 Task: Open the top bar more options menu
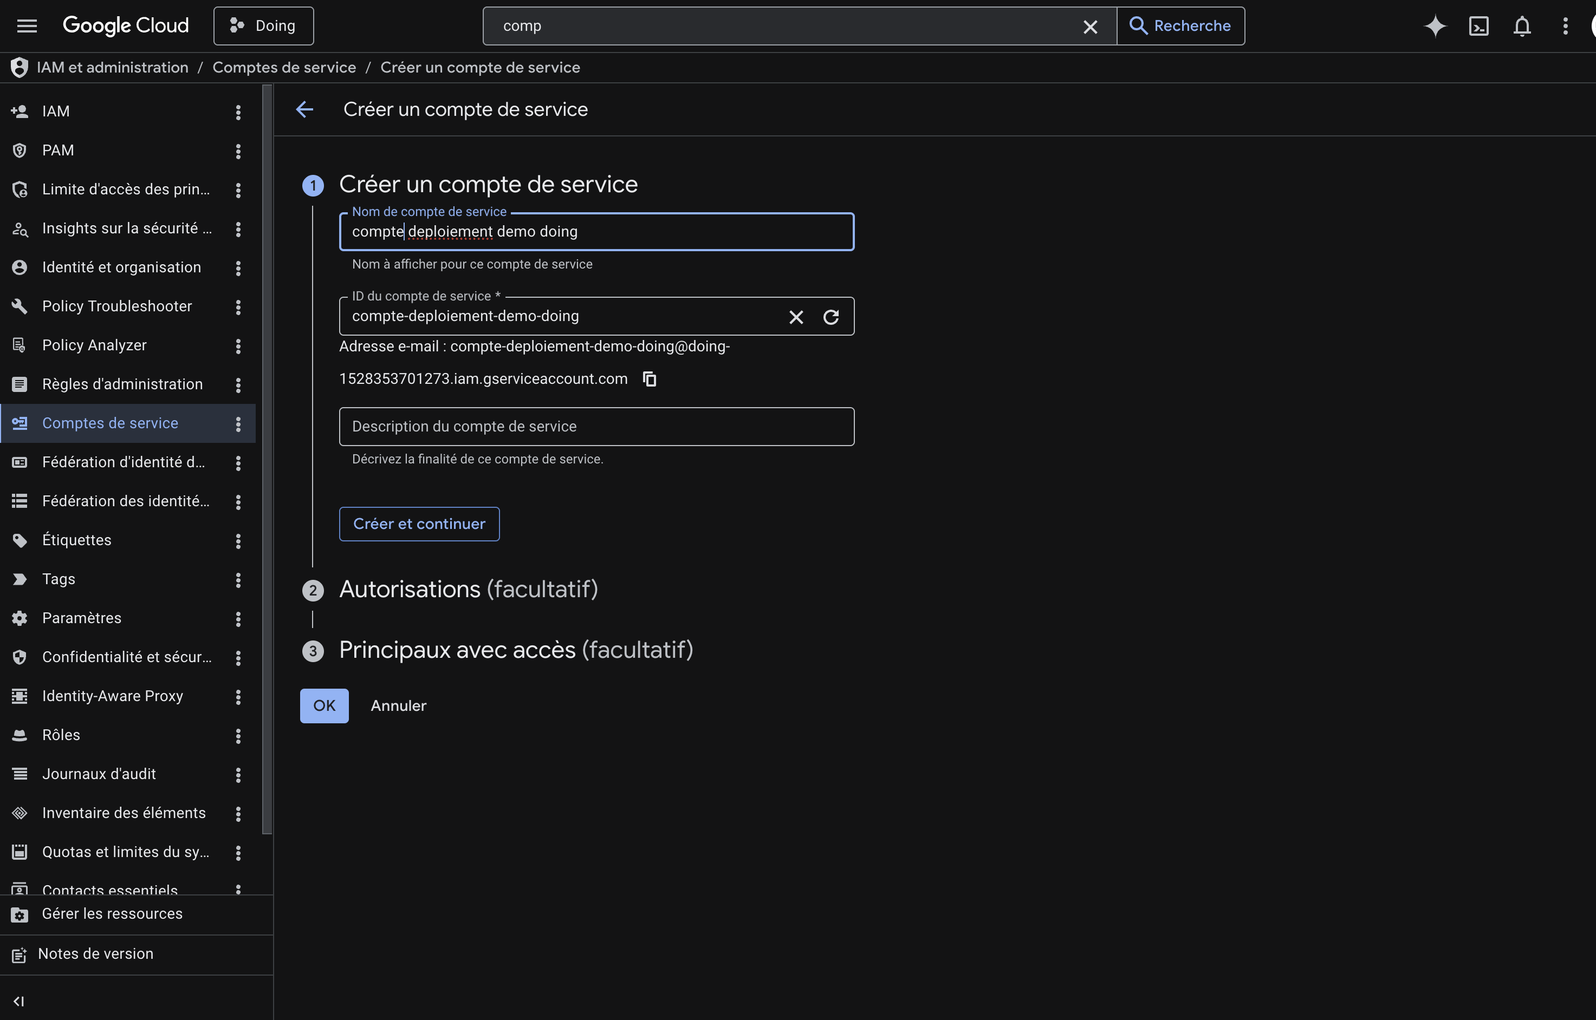[1566, 26]
